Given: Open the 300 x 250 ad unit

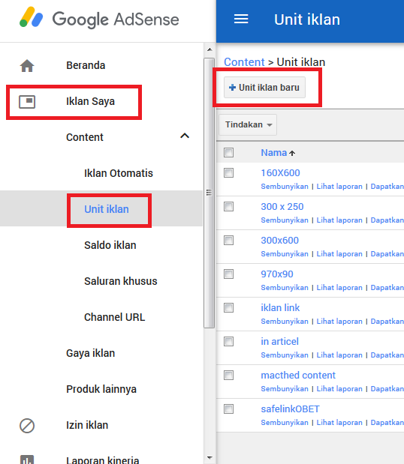Looking at the screenshot, I should click(282, 207).
